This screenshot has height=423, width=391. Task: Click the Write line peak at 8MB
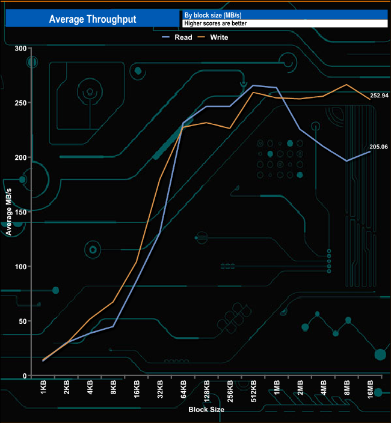point(346,85)
